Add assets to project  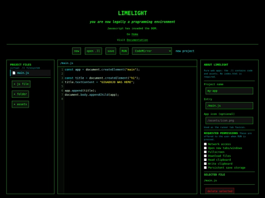(x=20, y=104)
